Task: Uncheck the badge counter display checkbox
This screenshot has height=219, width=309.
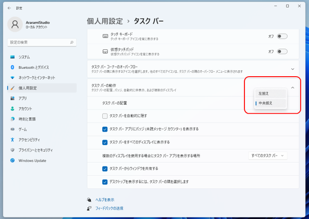Action: pos(105,129)
